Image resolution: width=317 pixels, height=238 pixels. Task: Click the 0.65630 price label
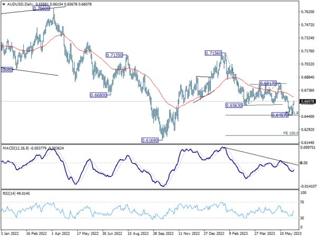coord(234,105)
